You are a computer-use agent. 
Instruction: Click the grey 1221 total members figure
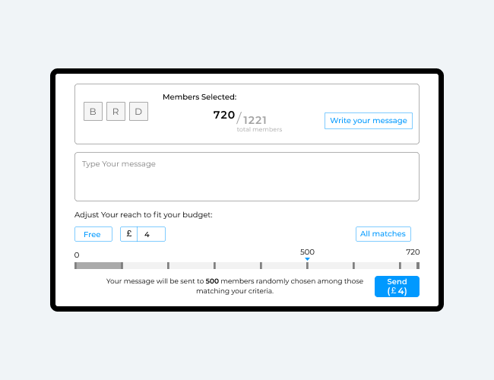(x=255, y=119)
